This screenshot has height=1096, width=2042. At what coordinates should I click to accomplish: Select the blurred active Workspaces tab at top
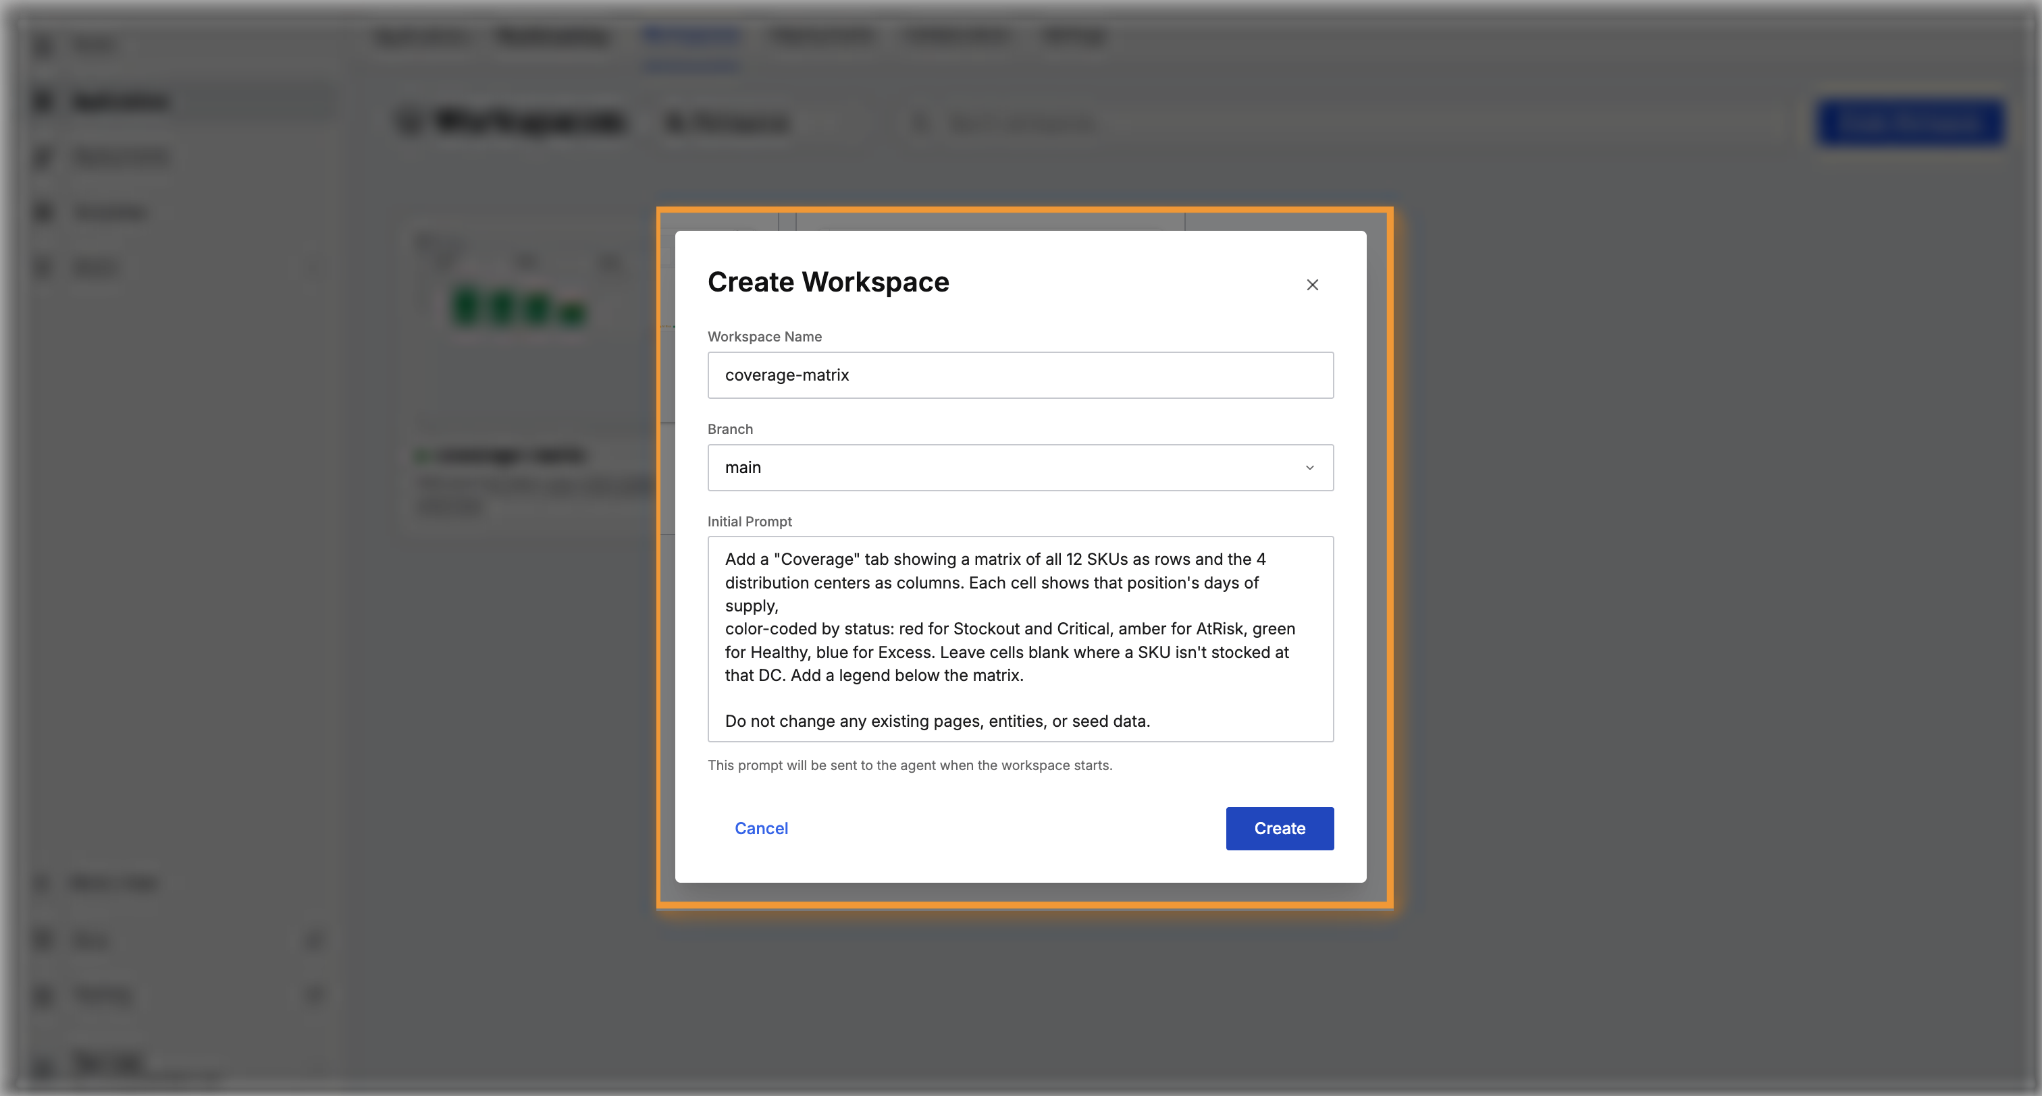(691, 36)
